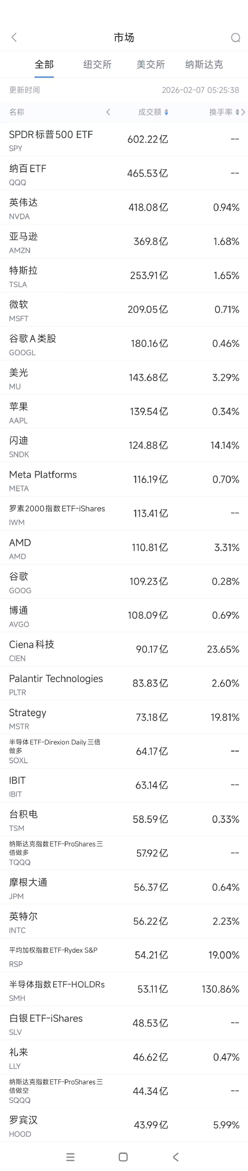Screen dimensions: 248x1171
Task: Open Palantir Technologies PLTR row
Action: [x=124, y=683]
